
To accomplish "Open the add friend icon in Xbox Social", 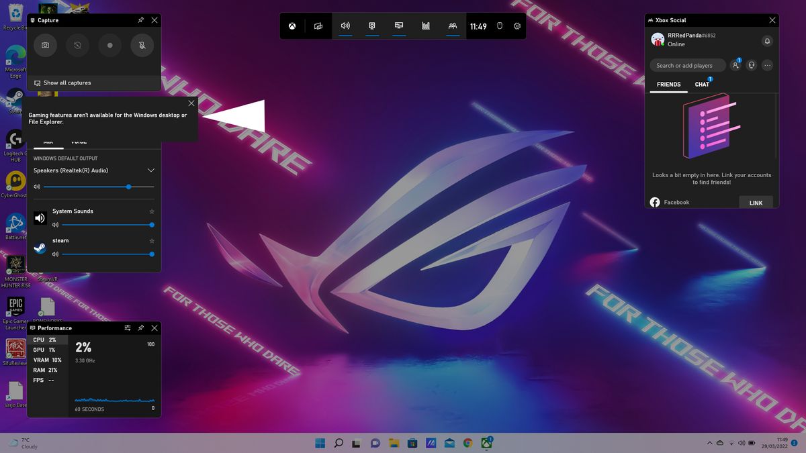I will 736,65.
